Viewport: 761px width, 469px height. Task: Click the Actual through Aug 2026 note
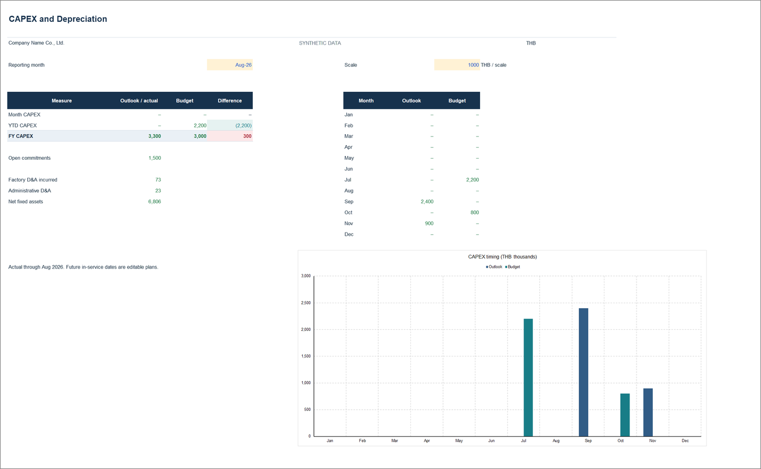(84, 267)
